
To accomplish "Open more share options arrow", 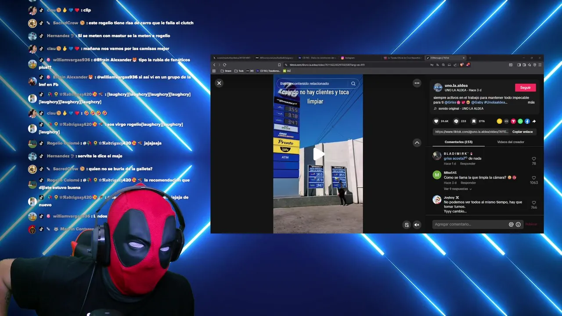I will pyautogui.click(x=534, y=121).
